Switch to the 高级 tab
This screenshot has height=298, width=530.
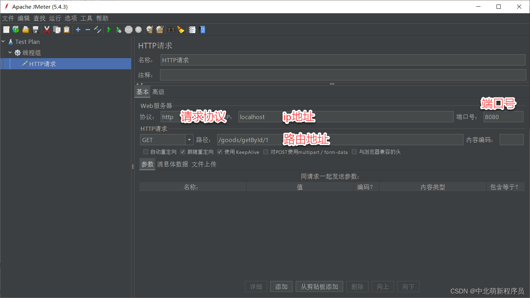158,92
